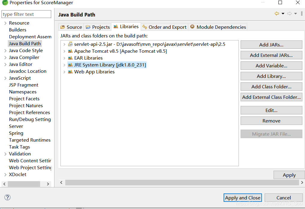Select Web Project Settings in sidebar

(30, 168)
